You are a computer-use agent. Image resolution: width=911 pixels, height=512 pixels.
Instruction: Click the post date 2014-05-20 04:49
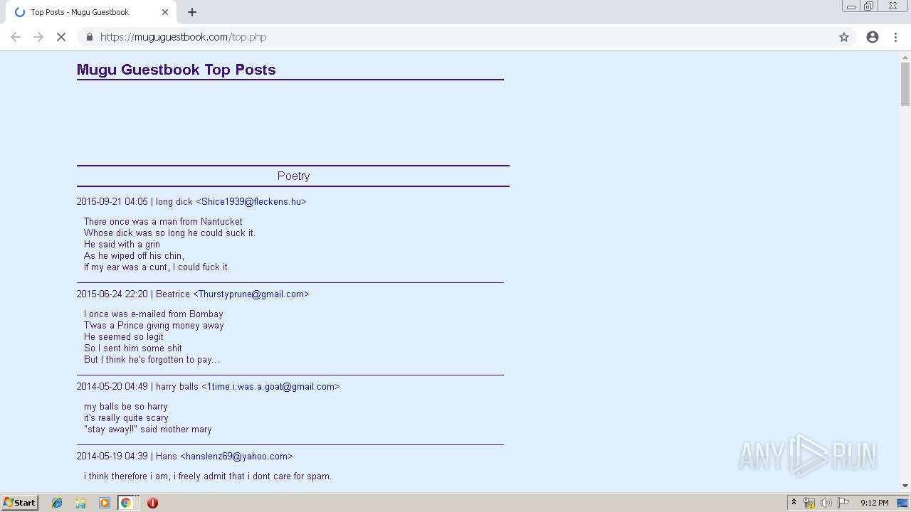[112, 386]
